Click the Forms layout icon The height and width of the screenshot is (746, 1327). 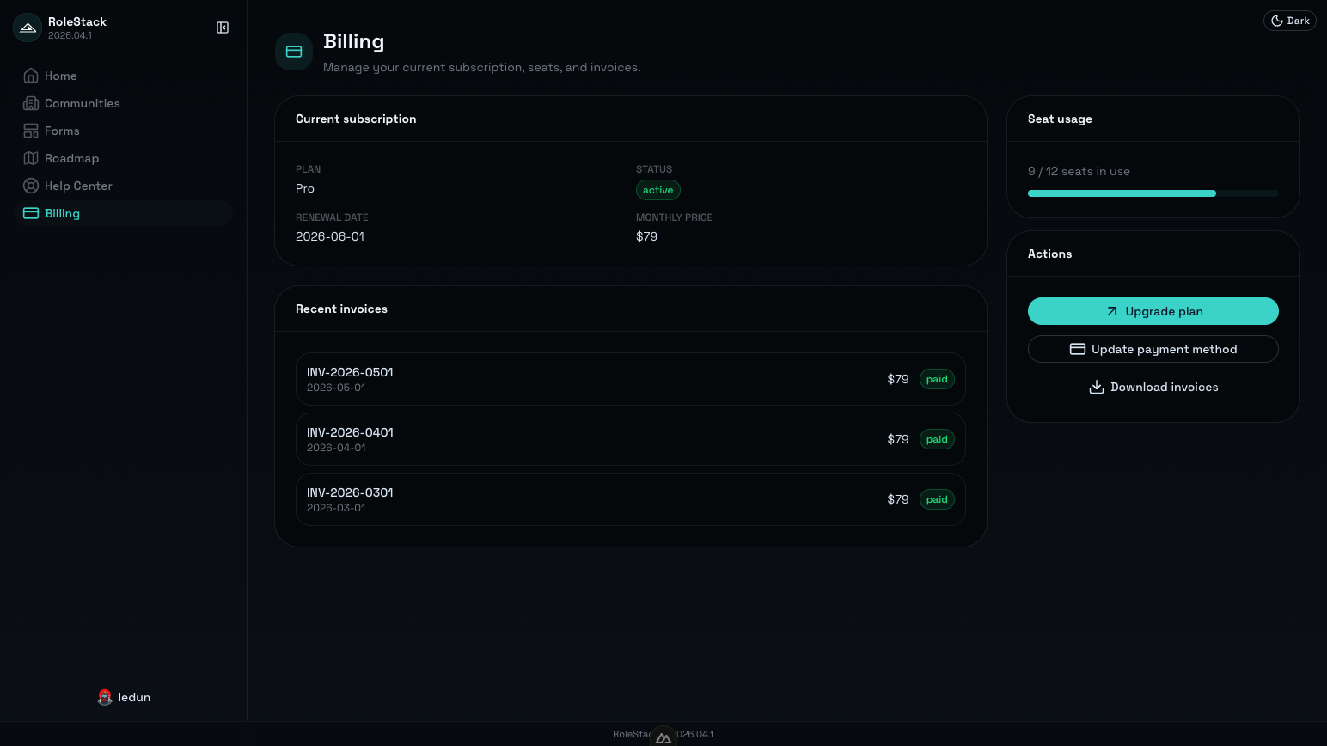[31, 131]
